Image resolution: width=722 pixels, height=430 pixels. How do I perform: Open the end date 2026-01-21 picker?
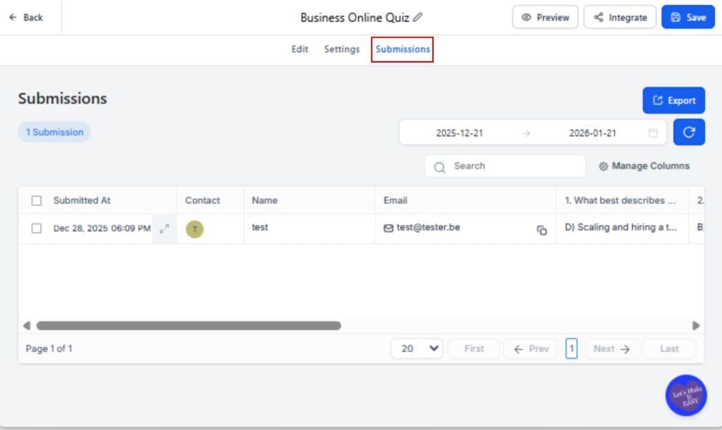(594, 132)
